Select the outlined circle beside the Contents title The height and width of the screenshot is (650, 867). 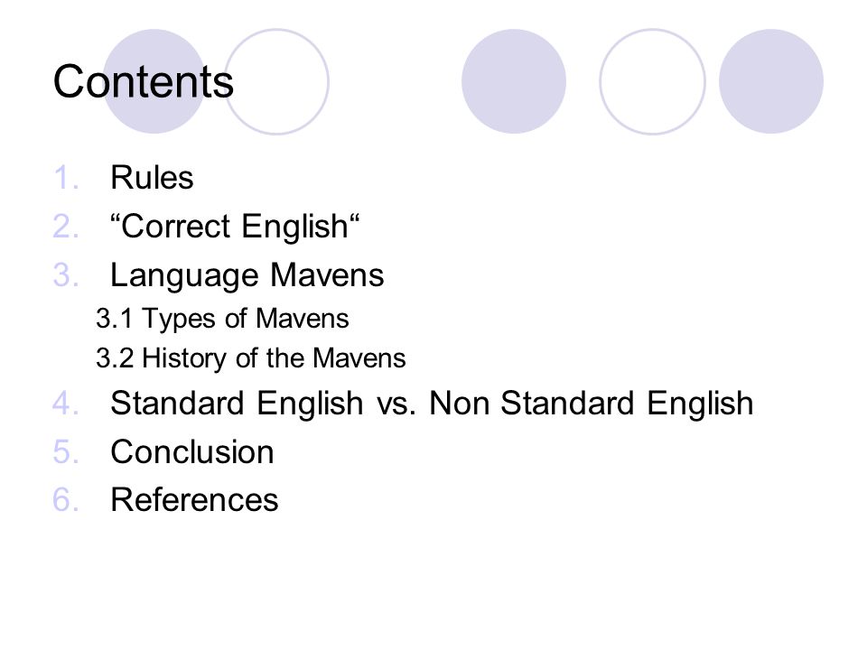[277, 82]
